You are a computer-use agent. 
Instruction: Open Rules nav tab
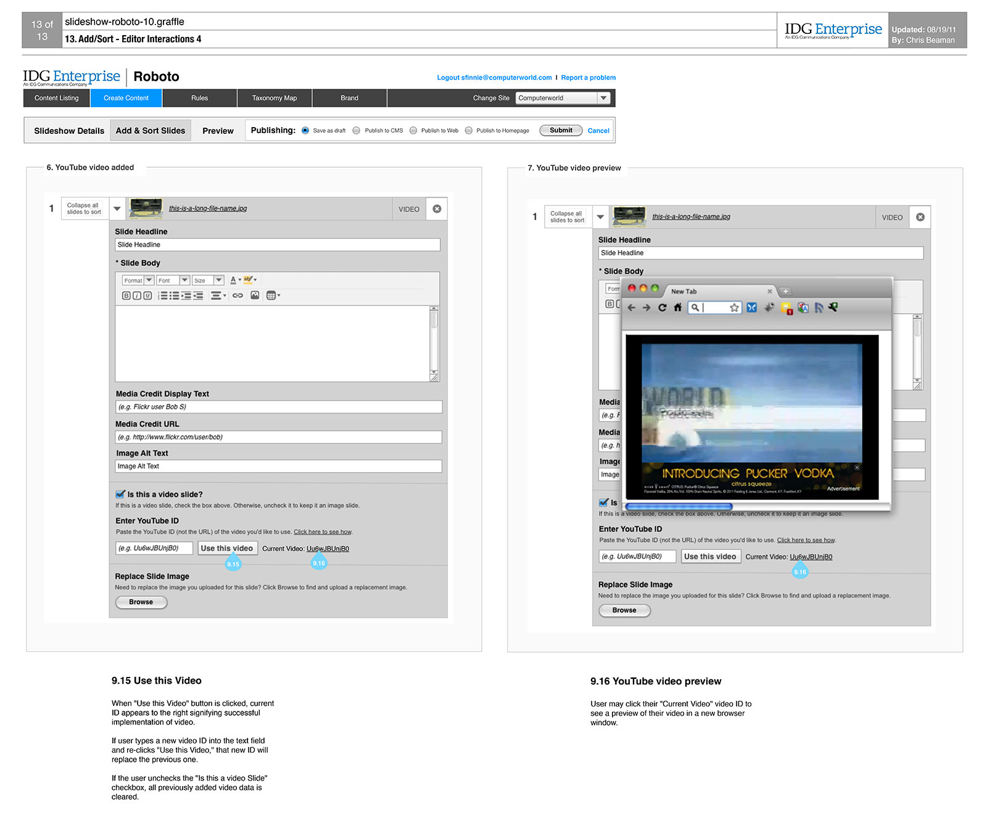coord(200,98)
